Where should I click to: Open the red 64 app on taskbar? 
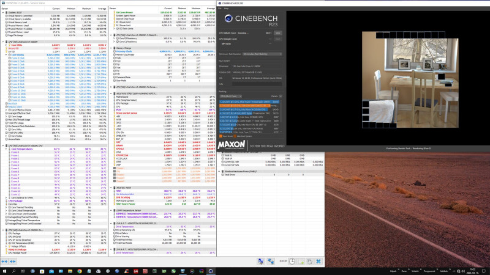135,271
